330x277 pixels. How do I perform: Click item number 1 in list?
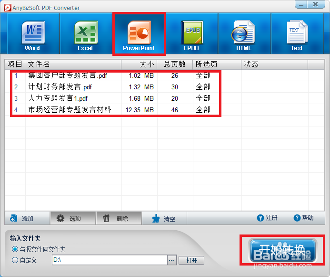pos(16,75)
